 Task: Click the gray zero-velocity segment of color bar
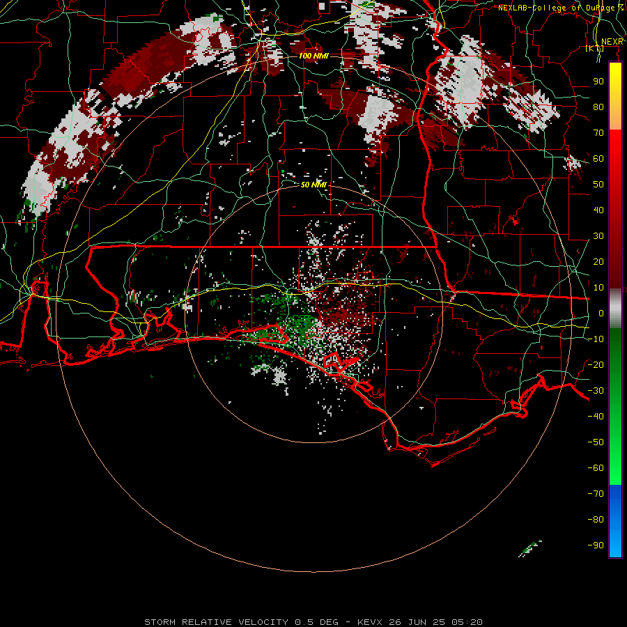click(x=615, y=309)
